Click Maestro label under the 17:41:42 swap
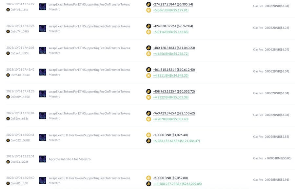The image size is (295, 189). pyautogui.click(x=54, y=75)
